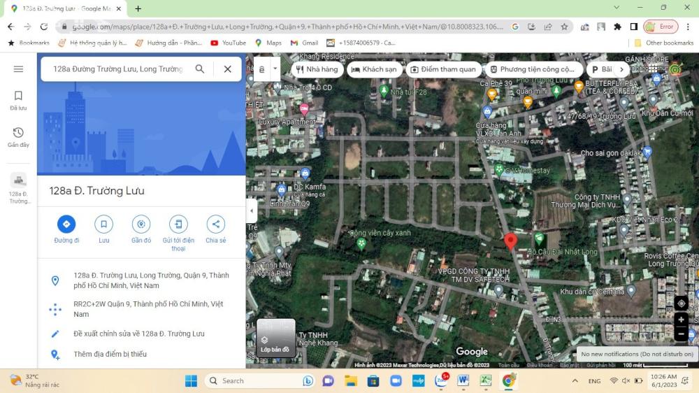Open the hamburger main menu
The height and width of the screenshot is (393, 699).
pyautogui.click(x=19, y=69)
